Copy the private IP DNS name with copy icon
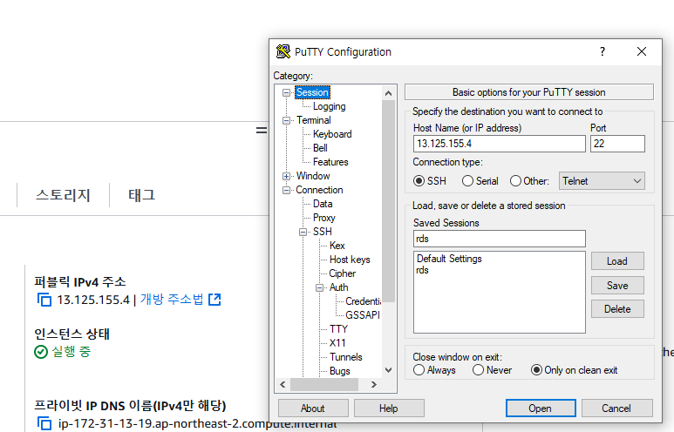Image resolution: width=674 pixels, height=432 pixels. (44, 423)
